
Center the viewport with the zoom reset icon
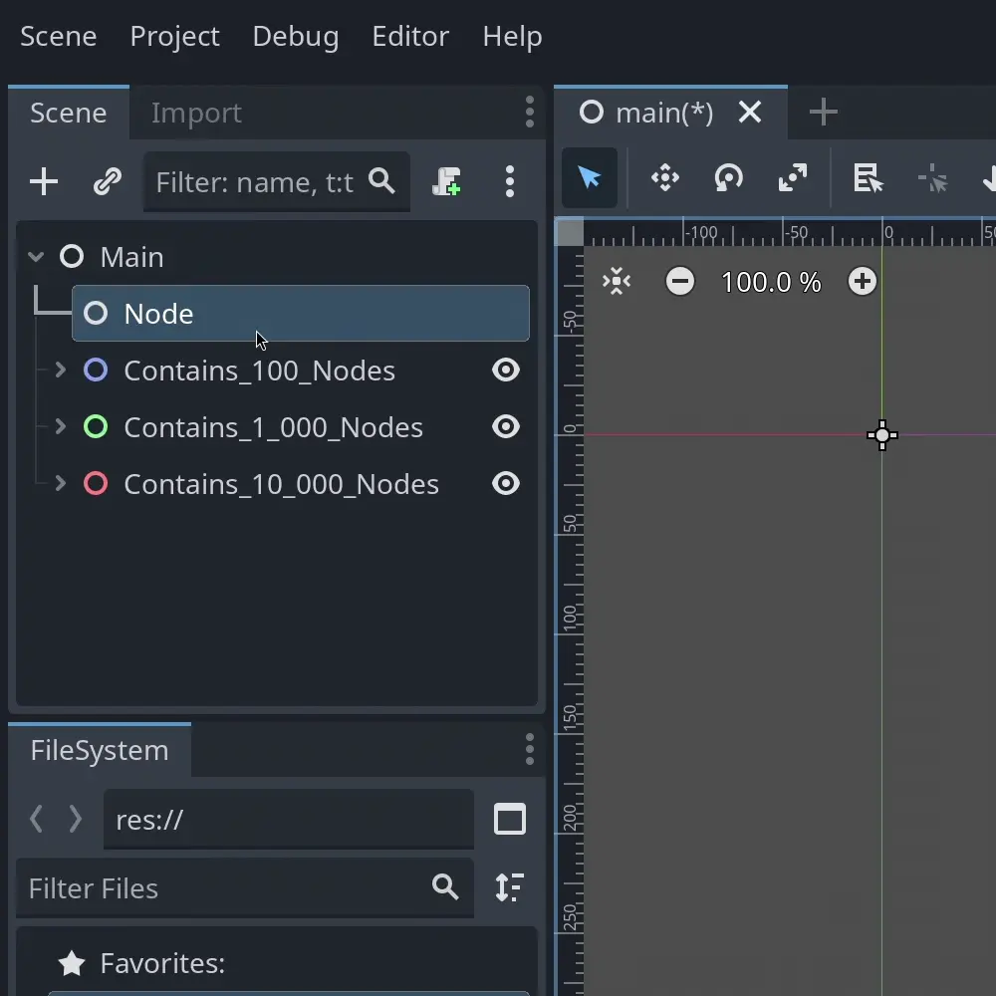[x=617, y=282]
